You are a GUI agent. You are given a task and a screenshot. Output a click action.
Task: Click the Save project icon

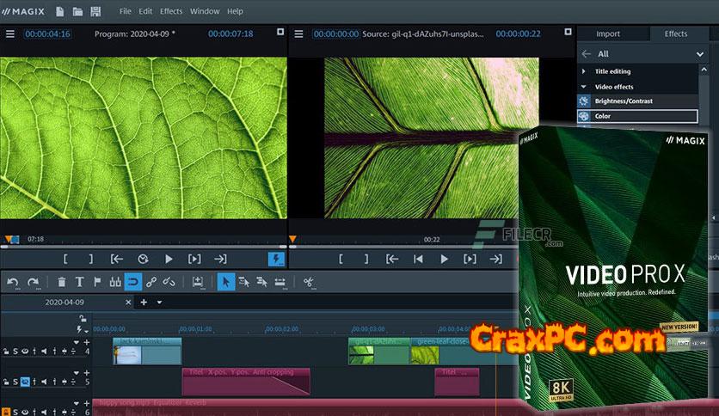[95, 11]
